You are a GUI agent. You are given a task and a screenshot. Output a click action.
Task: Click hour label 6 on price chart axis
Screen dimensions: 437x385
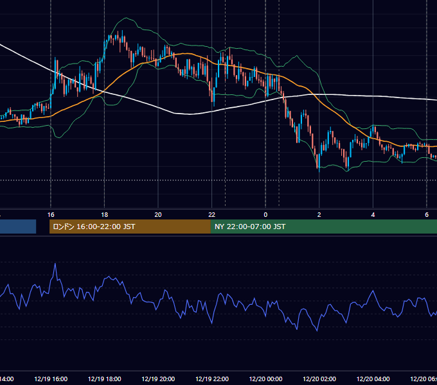click(427, 215)
